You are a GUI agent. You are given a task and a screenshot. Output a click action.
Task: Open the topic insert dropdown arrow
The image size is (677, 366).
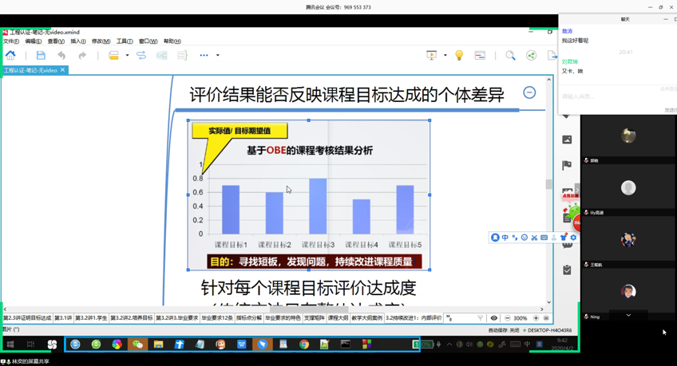(x=127, y=56)
